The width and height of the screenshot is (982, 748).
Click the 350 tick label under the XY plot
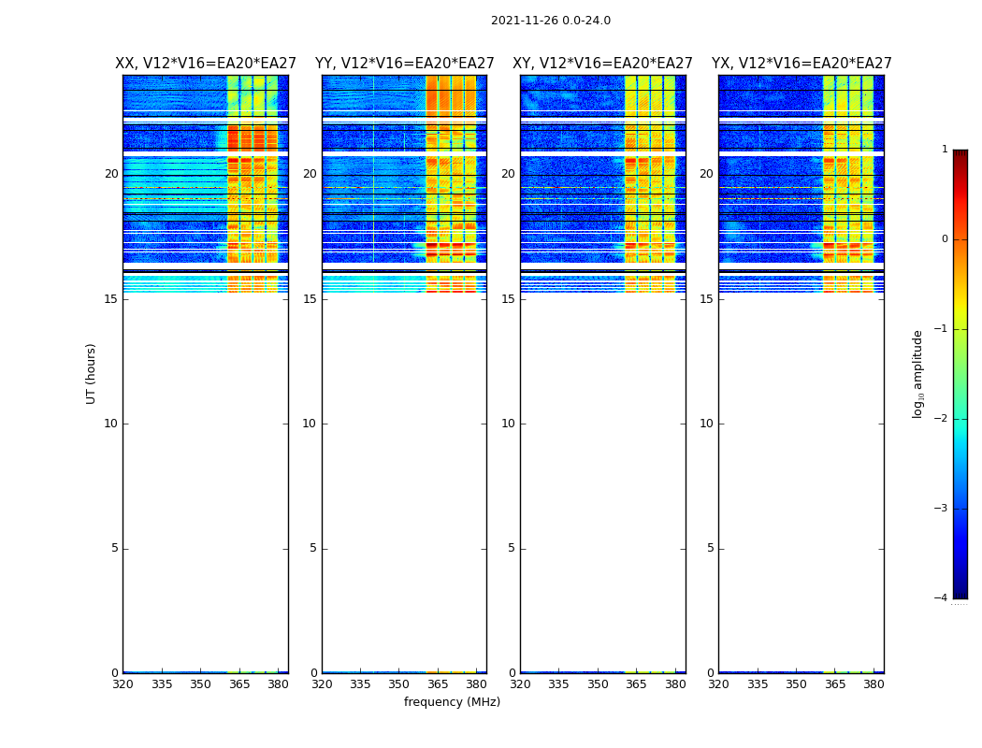[x=598, y=684]
